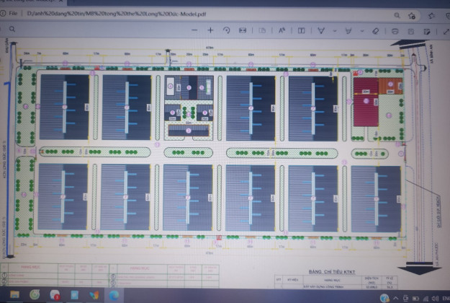The width and height of the screenshot is (450, 303).
Task: Start Read aloud for the PDF
Action: (x=282, y=30)
